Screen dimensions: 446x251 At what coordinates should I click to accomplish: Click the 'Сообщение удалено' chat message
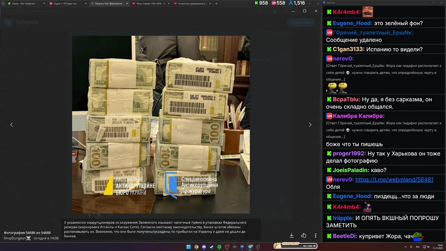pos(354,40)
